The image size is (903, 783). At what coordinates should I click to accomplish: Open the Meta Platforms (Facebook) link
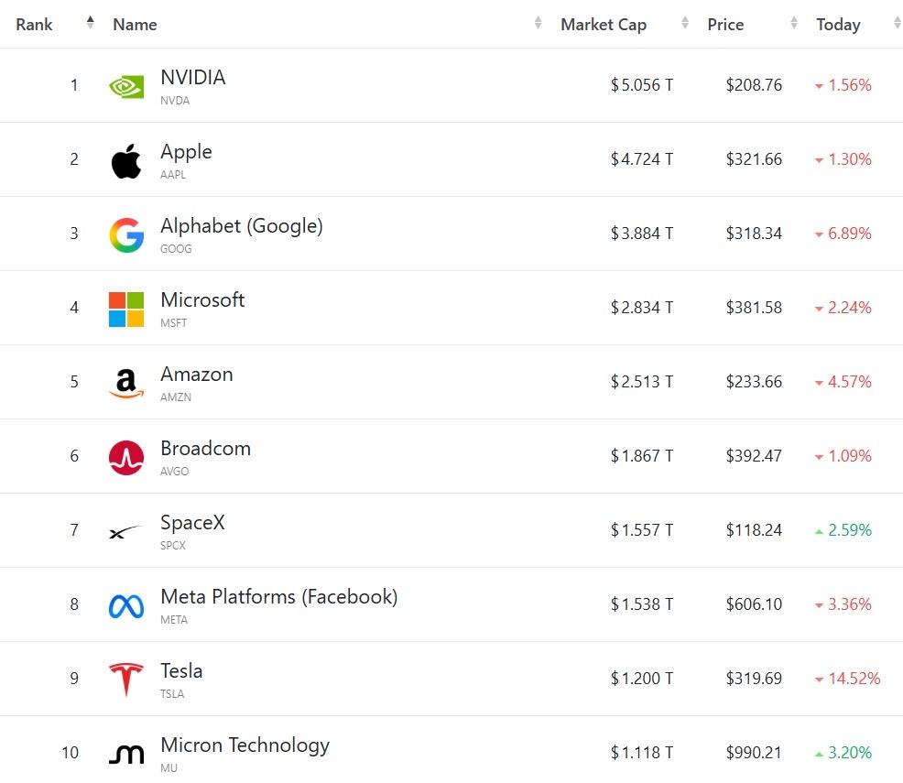point(278,596)
